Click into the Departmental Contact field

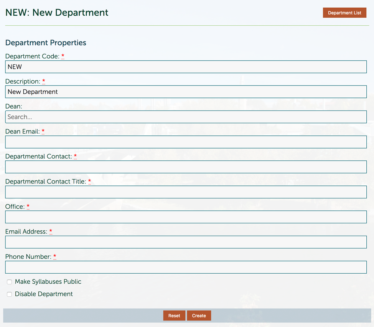[186, 167]
